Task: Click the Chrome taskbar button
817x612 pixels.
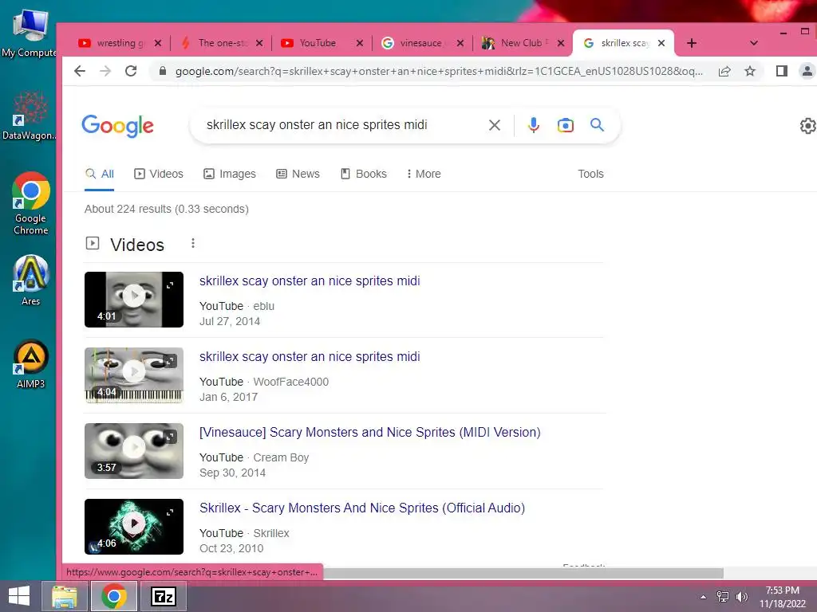Action: [114, 596]
